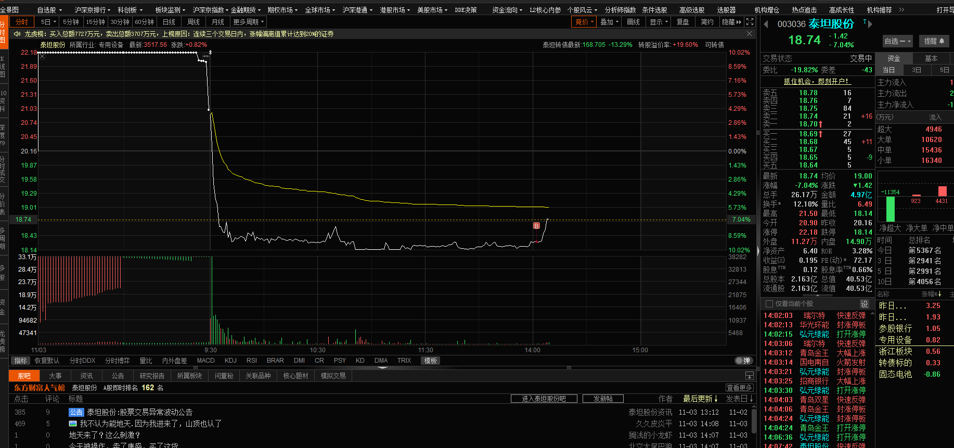This screenshot has height=448, width=954.
Task: Toggle 指标 indicator button
Action: (21, 361)
